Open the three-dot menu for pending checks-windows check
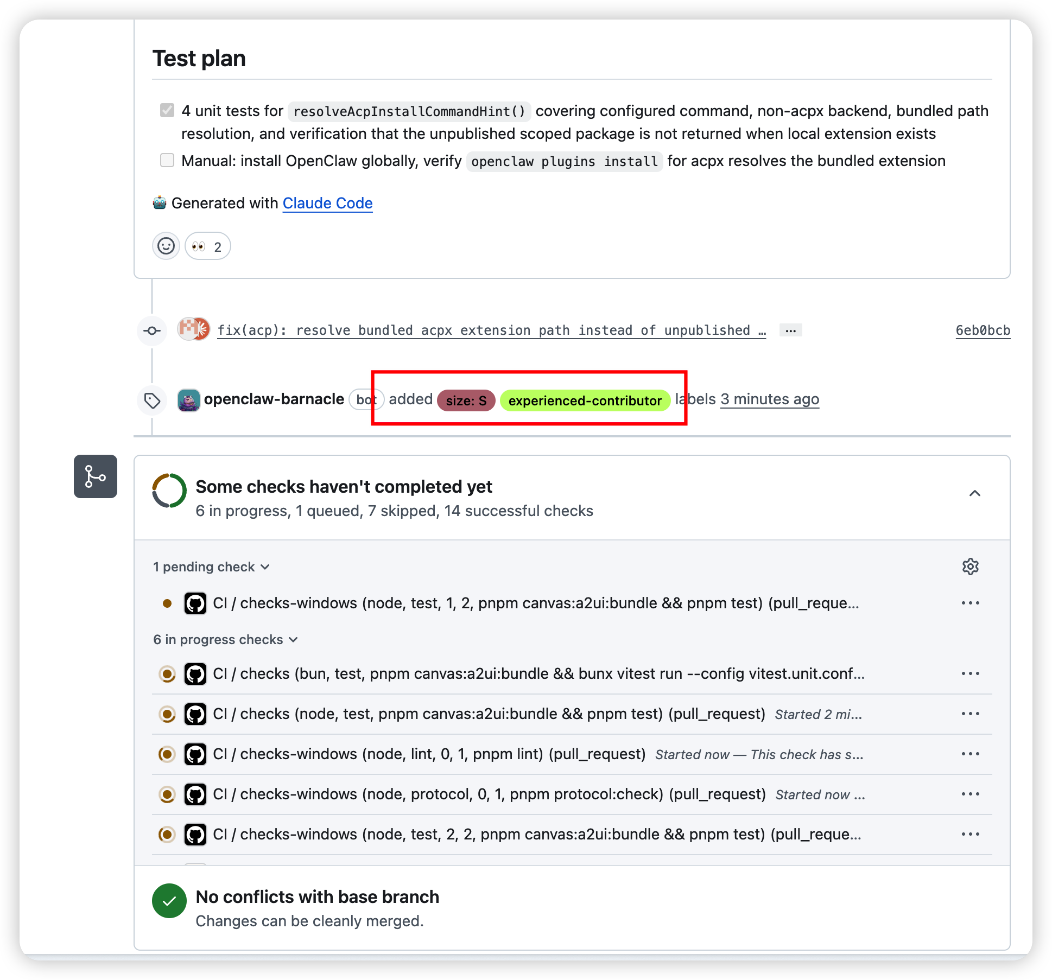The width and height of the screenshot is (1052, 980). tap(970, 603)
